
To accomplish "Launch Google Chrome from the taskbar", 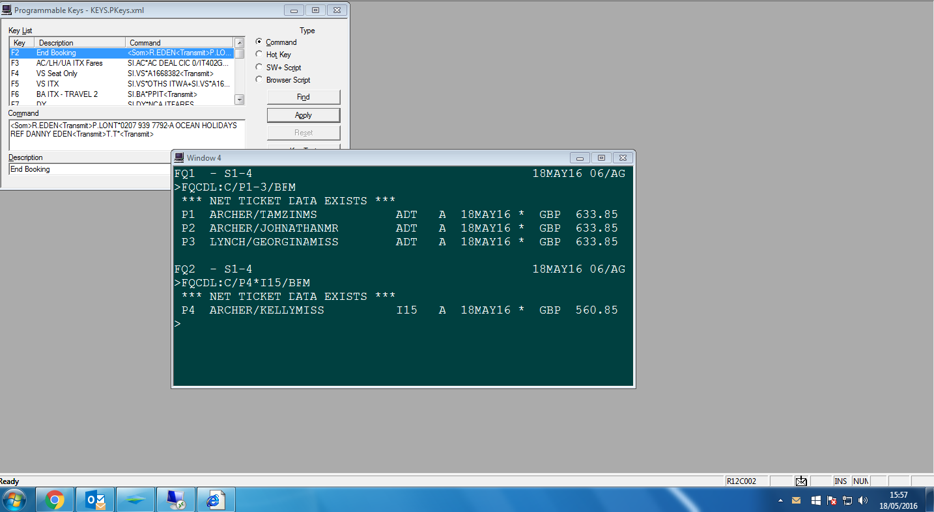I will 55,500.
